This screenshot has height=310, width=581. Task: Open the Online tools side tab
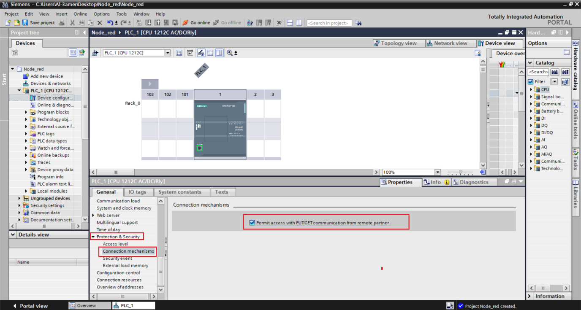click(576, 124)
